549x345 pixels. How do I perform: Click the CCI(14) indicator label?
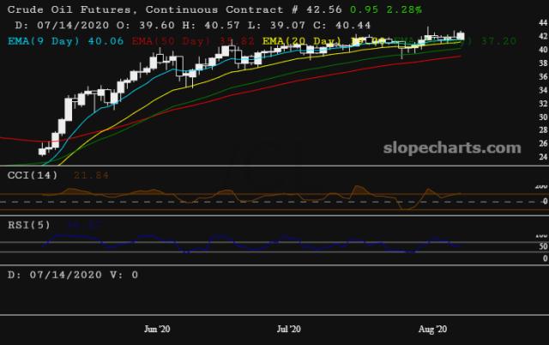coord(32,176)
